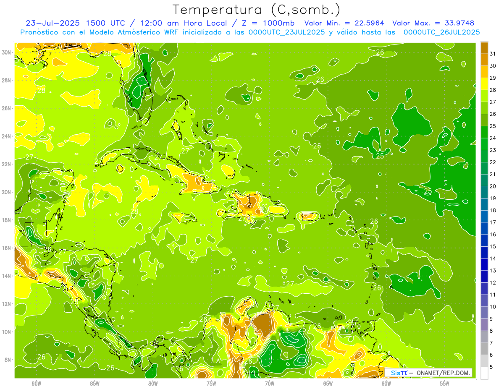Image resolution: width=504 pixels, height=389 pixels.
Task: Click the '26N' latitude axis label
Action: pos(7,108)
